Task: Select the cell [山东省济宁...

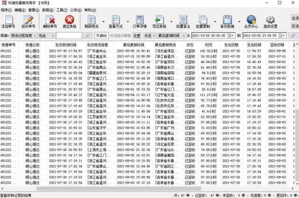Action: [x=99, y=128]
